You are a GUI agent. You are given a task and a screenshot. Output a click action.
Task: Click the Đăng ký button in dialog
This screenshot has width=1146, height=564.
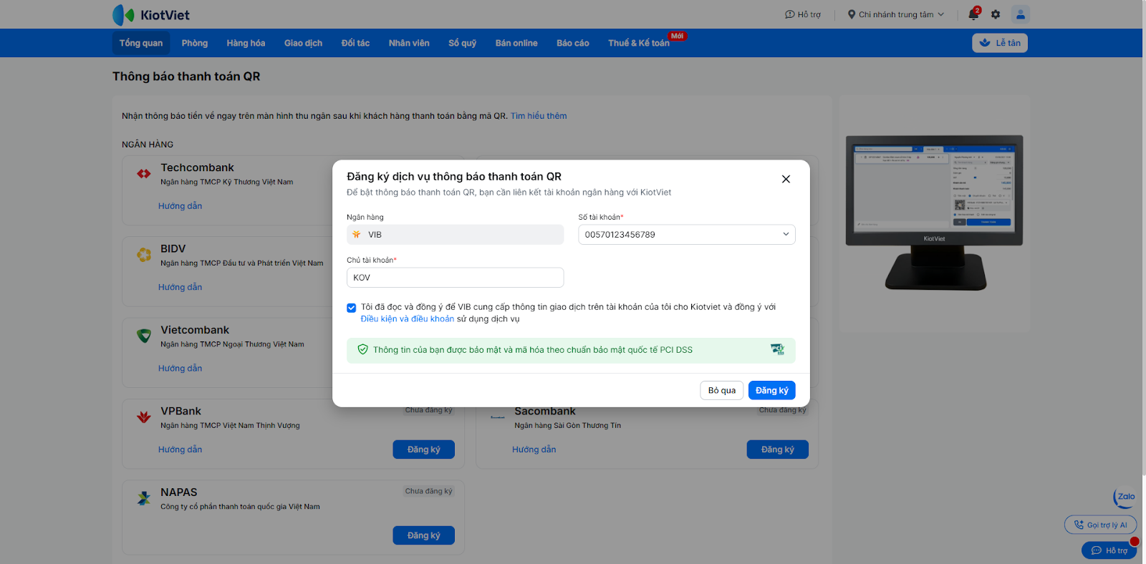click(771, 390)
